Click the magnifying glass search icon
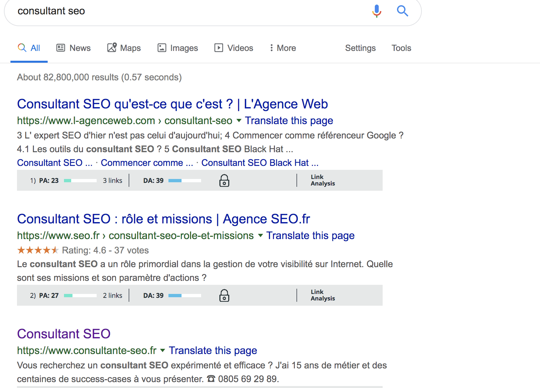 coord(403,11)
